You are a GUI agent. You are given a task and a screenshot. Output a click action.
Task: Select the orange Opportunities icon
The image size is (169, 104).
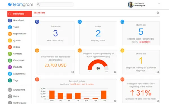click(x=10, y=34)
